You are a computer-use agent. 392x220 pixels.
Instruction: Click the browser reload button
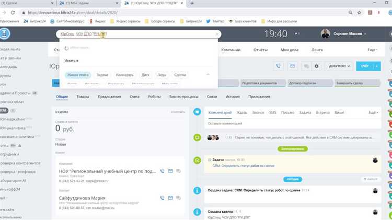pos(13,13)
